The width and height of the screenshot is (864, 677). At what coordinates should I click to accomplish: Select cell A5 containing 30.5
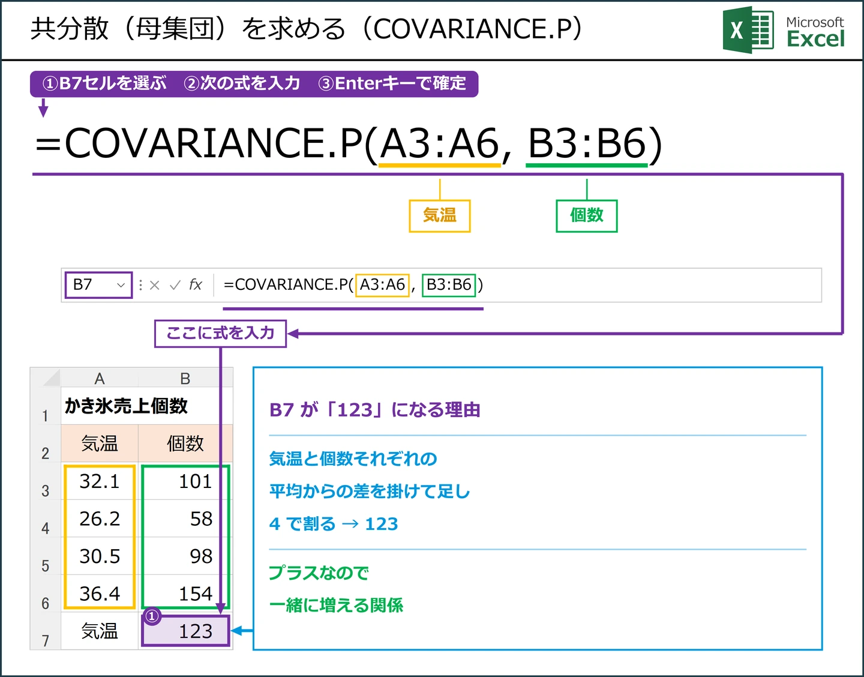tap(100, 556)
